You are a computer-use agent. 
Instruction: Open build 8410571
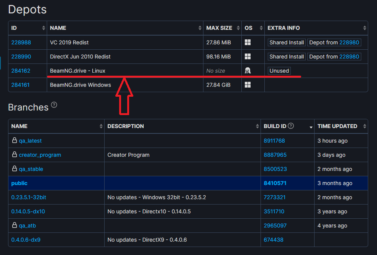tap(275, 183)
